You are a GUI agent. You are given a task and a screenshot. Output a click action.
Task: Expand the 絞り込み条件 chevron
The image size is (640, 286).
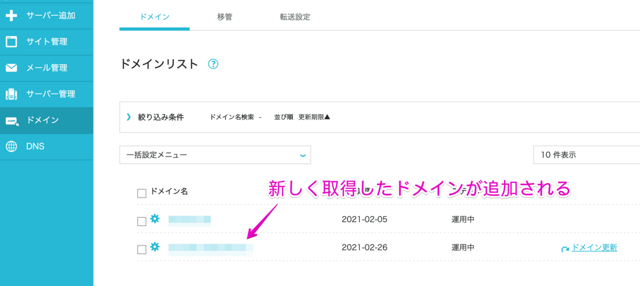(x=129, y=117)
